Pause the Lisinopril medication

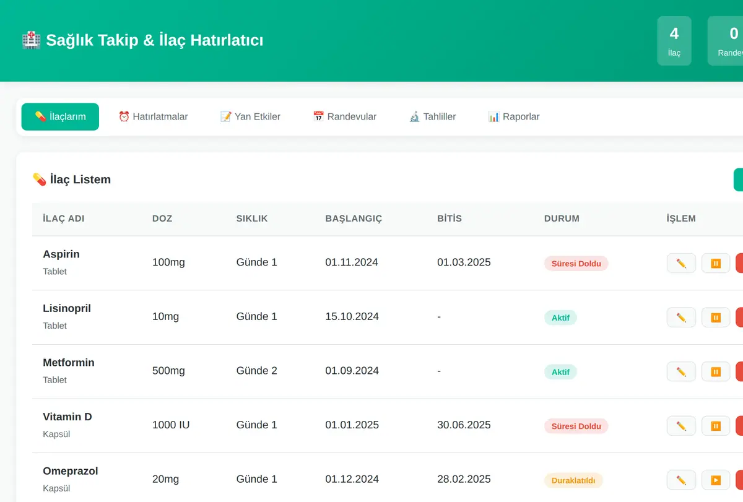(x=716, y=318)
